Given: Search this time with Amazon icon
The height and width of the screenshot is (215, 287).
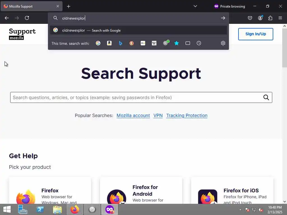Looking at the screenshot, I should click(109, 43).
